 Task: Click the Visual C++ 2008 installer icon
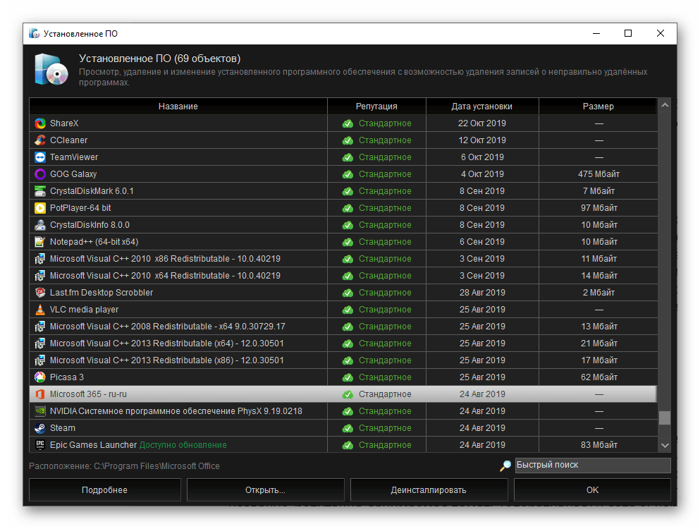pyautogui.click(x=40, y=327)
